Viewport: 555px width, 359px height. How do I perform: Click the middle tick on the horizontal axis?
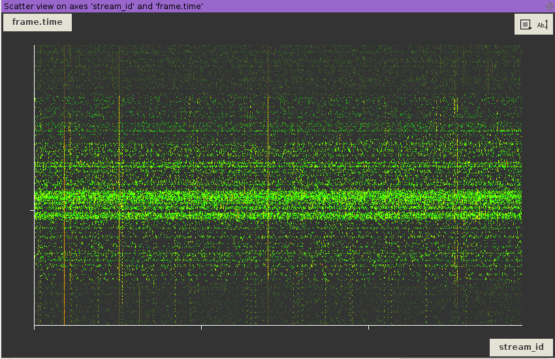[x=201, y=327]
